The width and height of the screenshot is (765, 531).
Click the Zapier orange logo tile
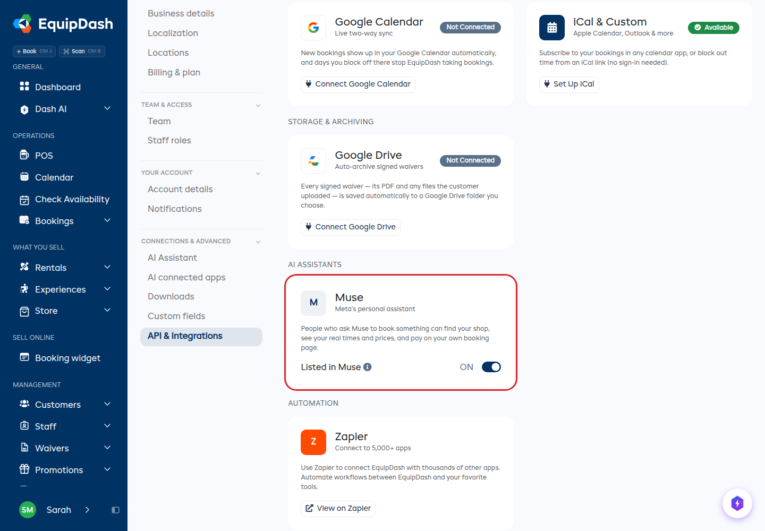point(313,442)
